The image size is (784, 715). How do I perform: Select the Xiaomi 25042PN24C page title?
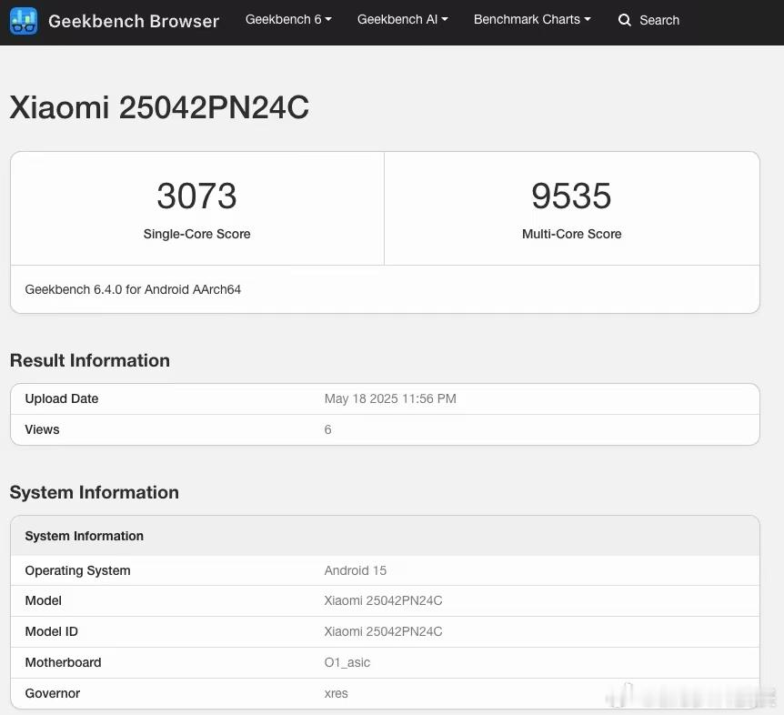pyautogui.click(x=159, y=107)
